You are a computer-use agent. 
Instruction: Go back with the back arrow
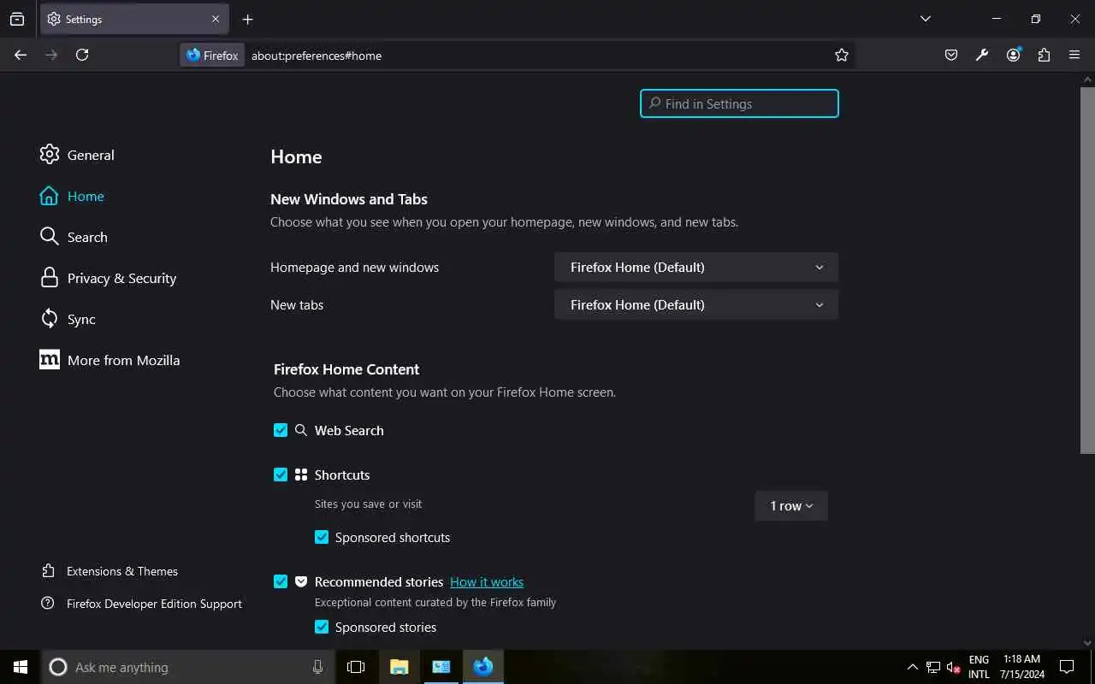(x=21, y=55)
